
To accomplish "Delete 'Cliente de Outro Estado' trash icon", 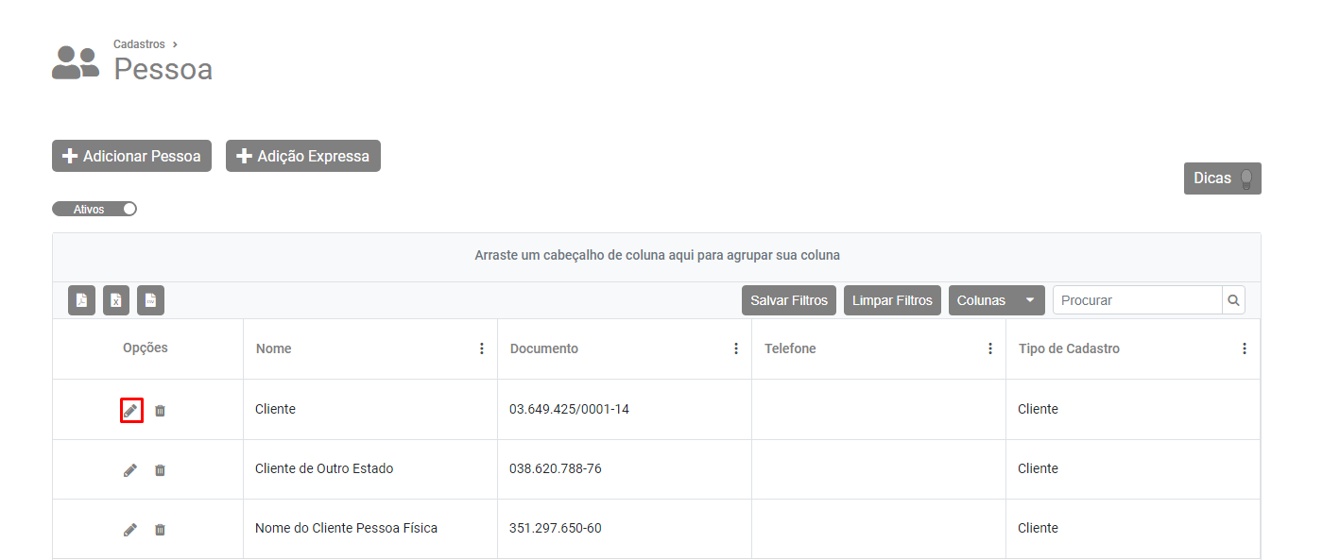I will point(160,469).
